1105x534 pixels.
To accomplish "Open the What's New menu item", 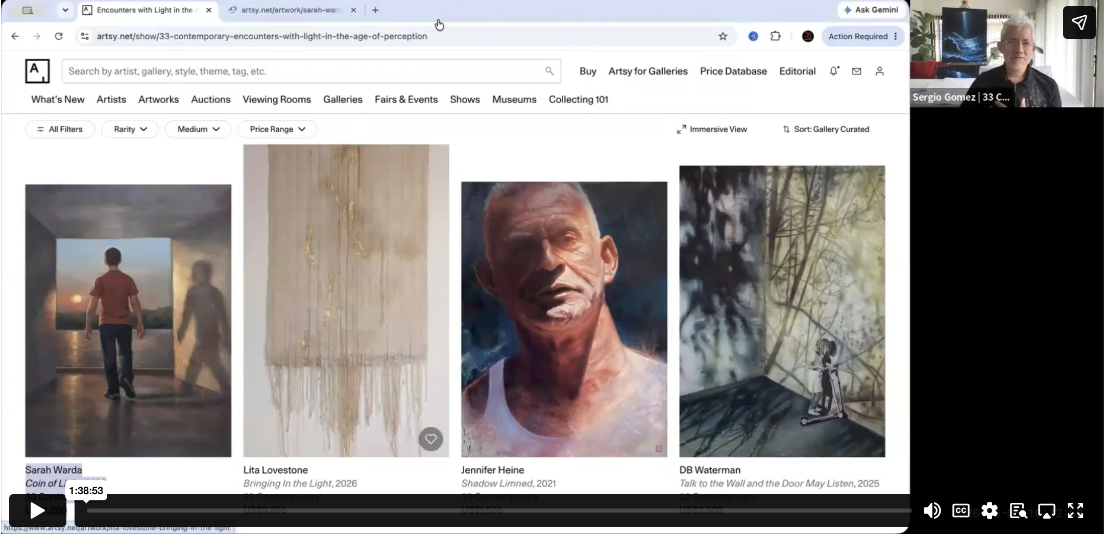I will 58,100.
